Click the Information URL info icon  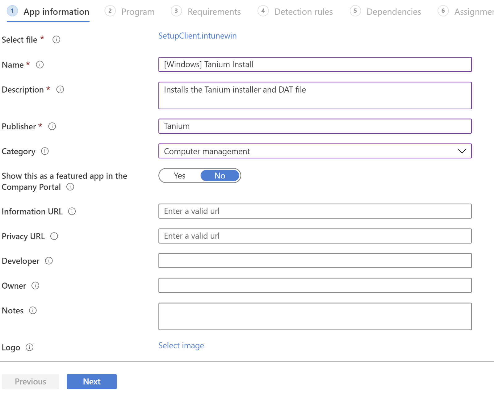pyautogui.click(x=72, y=212)
